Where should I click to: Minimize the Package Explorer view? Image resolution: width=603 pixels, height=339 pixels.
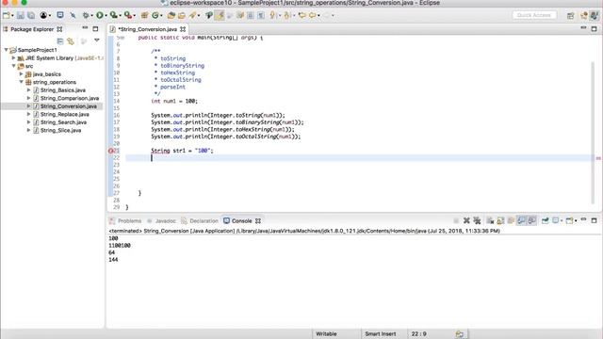[85, 28]
